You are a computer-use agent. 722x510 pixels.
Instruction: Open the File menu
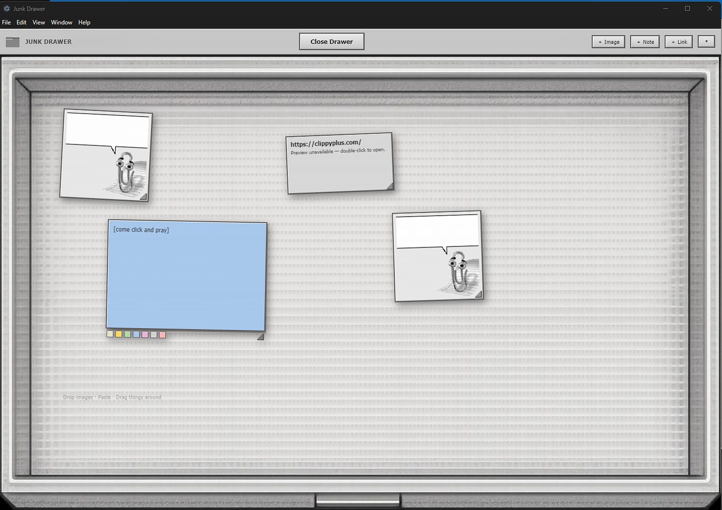6,22
